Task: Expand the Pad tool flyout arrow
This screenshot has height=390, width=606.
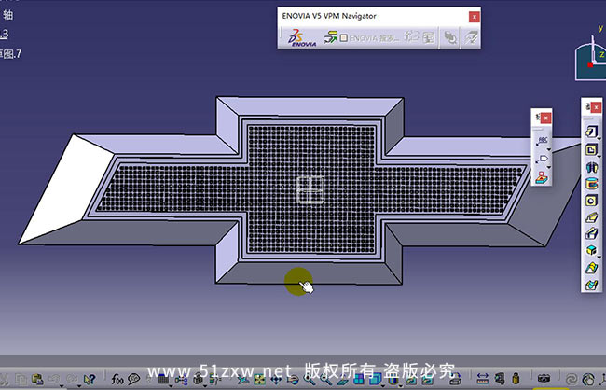Action: pyautogui.click(x=599, y=139)
